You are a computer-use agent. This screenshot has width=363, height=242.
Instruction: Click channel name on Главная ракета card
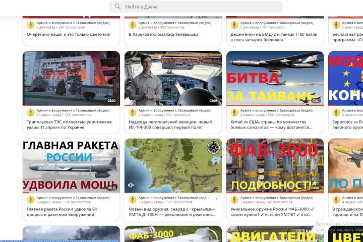pyautogui.click(x=73, y=198)
